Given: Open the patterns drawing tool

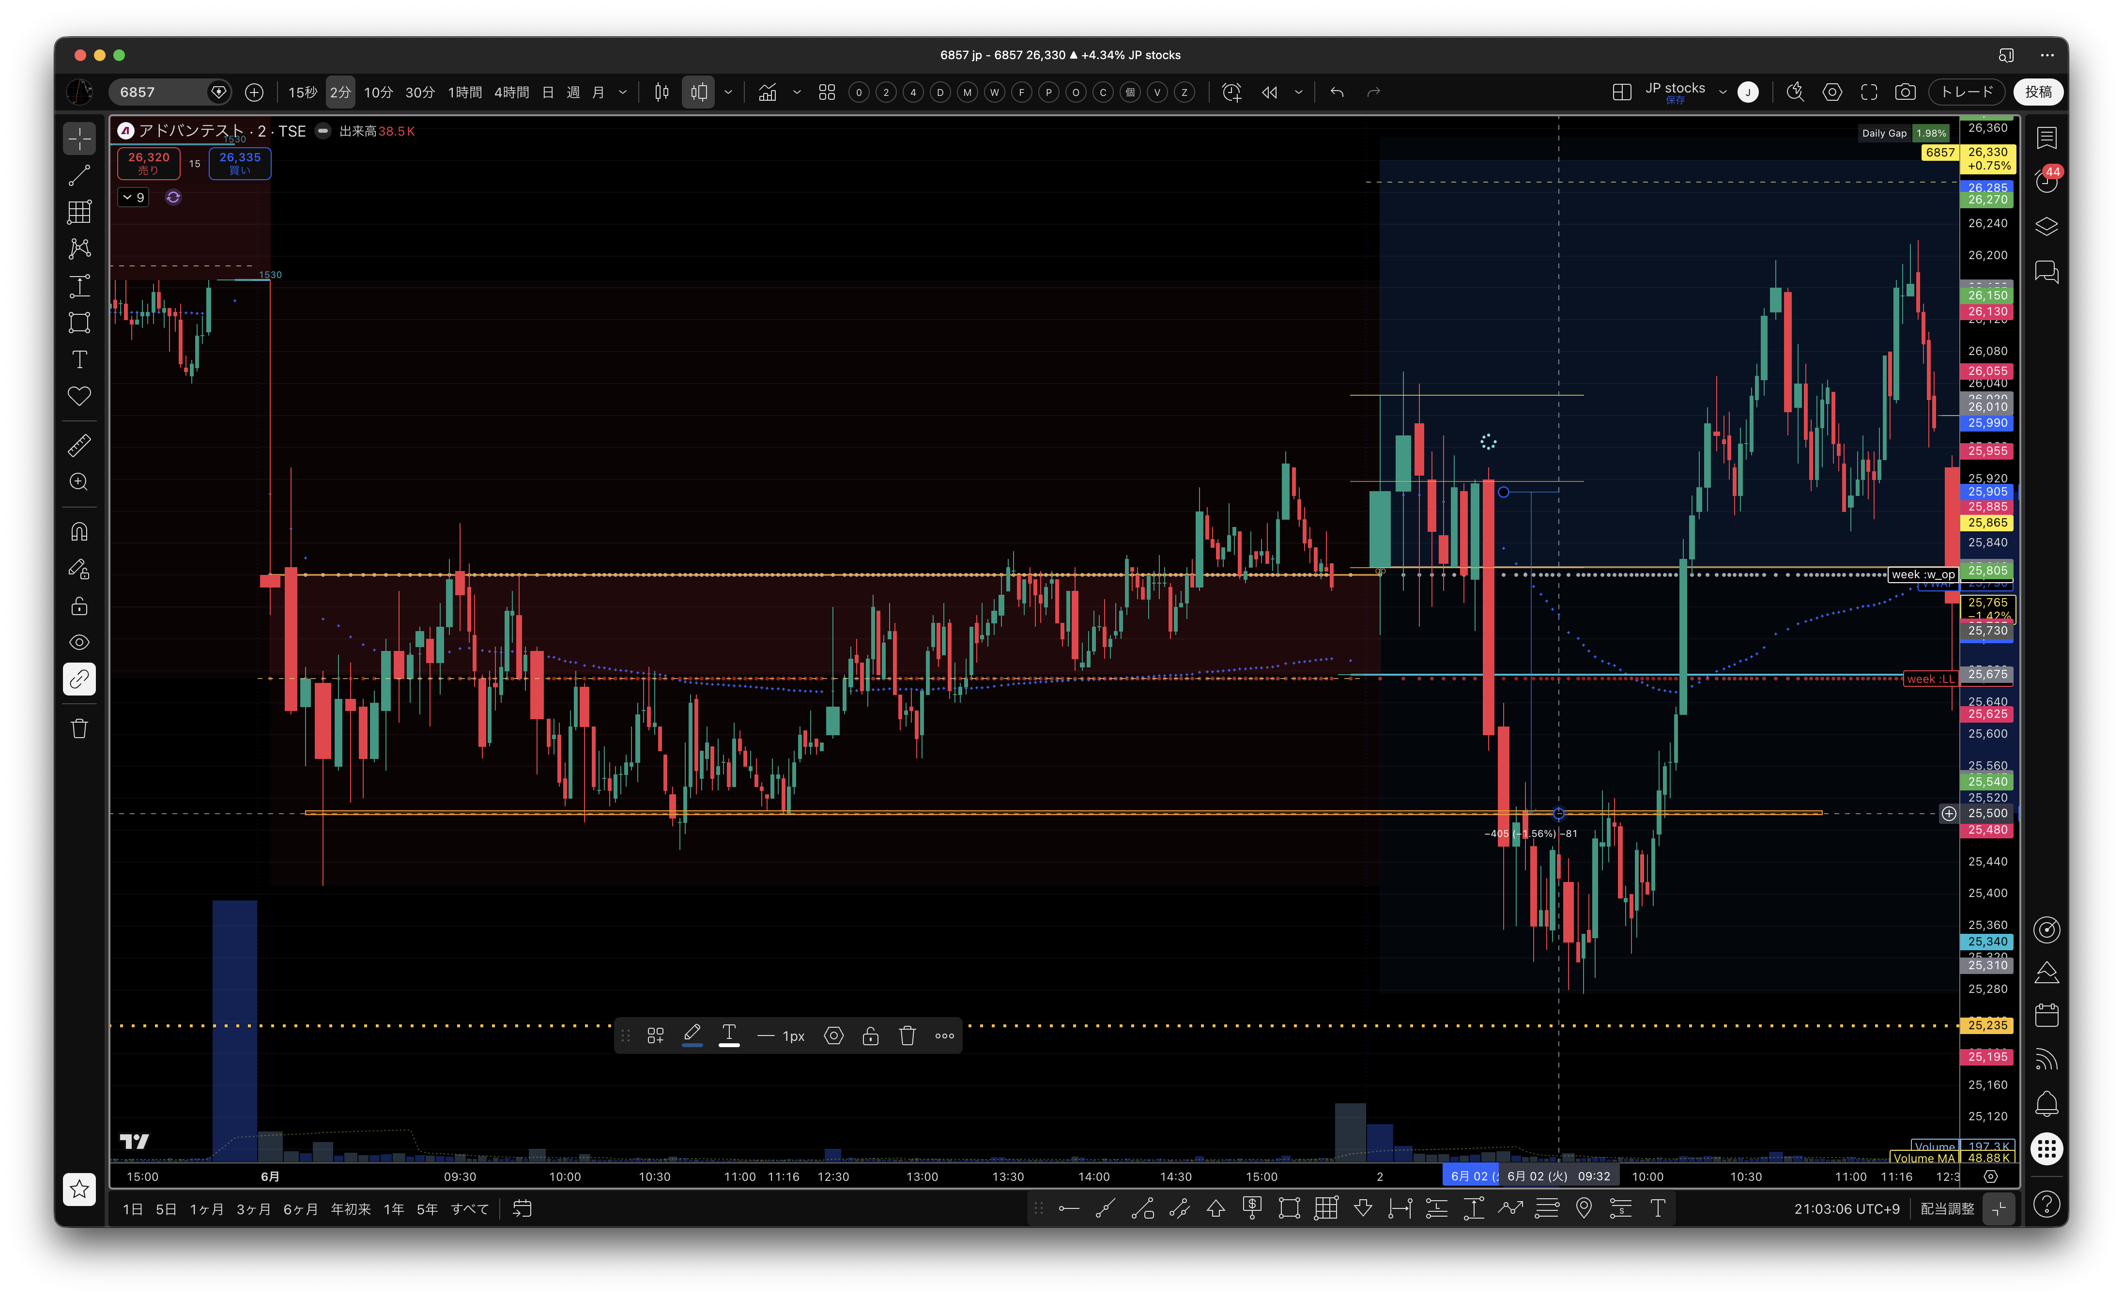Looking at the screenshot, I should click(79, 249).
